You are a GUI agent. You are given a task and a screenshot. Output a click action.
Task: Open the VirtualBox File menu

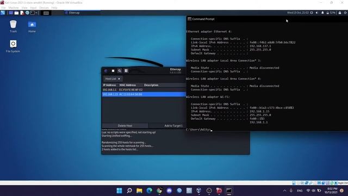pyautogui.click(x=4, y=8)
